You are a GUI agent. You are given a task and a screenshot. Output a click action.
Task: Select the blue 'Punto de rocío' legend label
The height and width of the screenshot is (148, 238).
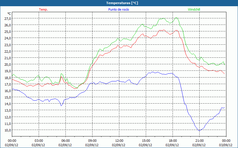click(x=118, y=9)
